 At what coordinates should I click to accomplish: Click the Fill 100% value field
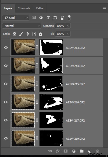[x=60, y=34]
